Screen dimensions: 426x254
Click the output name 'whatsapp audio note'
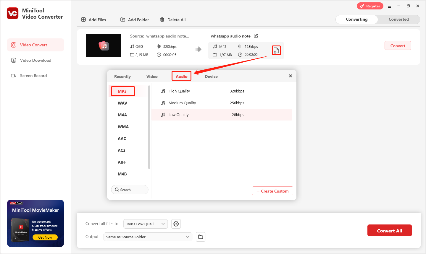pyautogui.click(x=231, y=36)
